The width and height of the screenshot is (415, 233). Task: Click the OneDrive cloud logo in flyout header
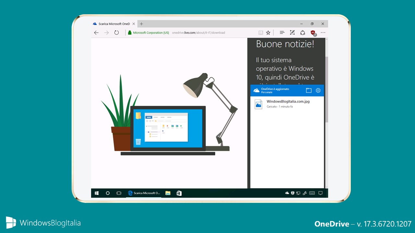coord(256,91)
